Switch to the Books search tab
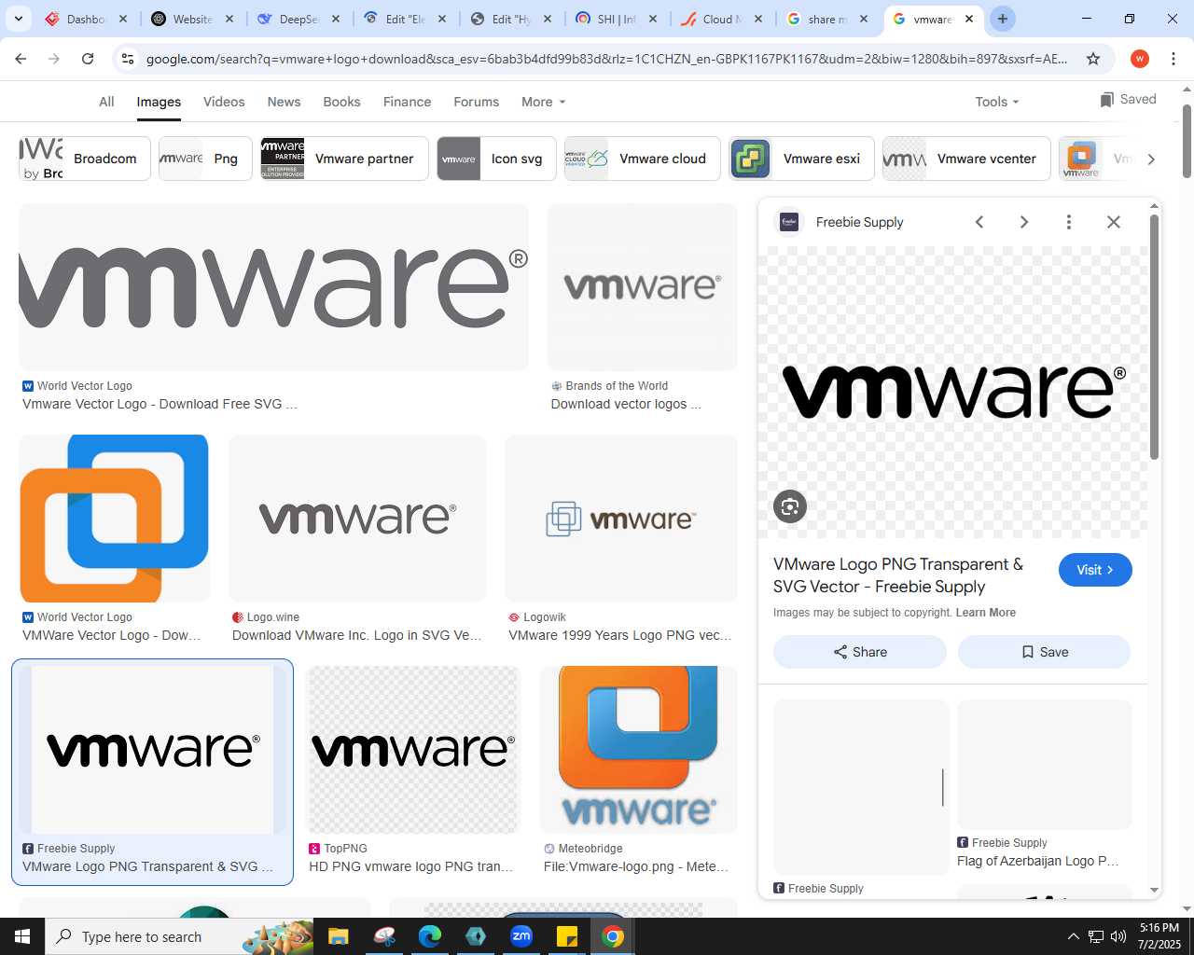Image resolution: width=1194 pixels, height=955 pixels. coord(341,102)
